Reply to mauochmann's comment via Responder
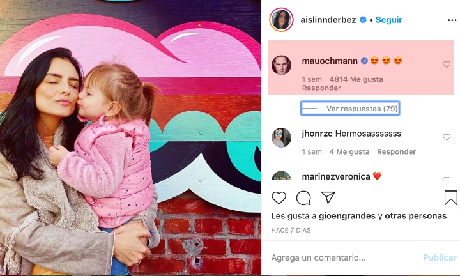 click(321, 88)
